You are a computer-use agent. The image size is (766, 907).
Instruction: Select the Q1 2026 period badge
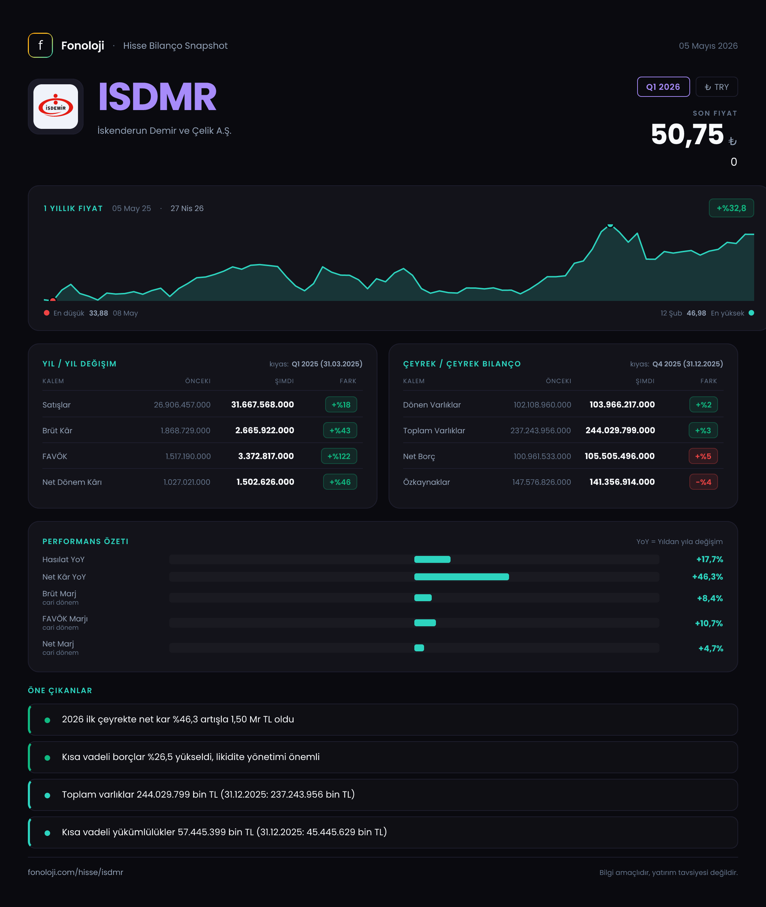[663, 87]
